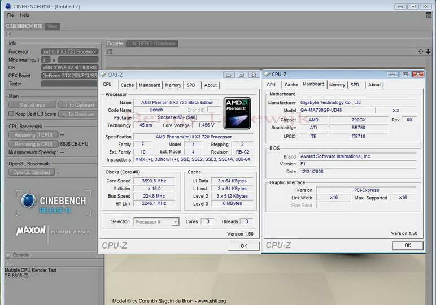This screenshot has height=305, width=436.
Task: Click the pan view arrows icon
Action: click(421, 51)
